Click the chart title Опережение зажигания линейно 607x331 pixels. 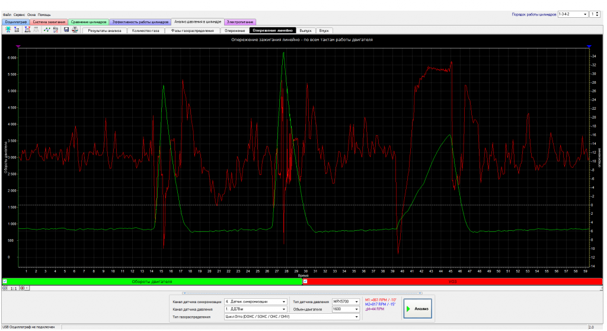tap(302, 40)
